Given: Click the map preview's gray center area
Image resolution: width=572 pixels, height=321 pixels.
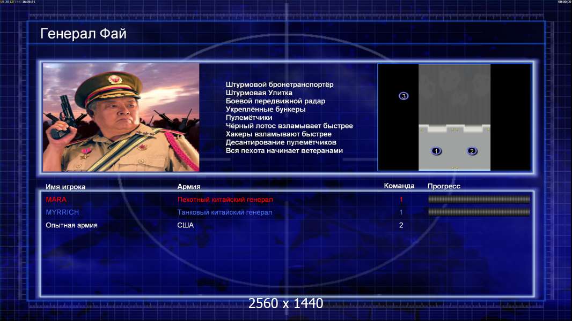Looking at the screenshot, I should pyautogui.click(x=454, y=102).
